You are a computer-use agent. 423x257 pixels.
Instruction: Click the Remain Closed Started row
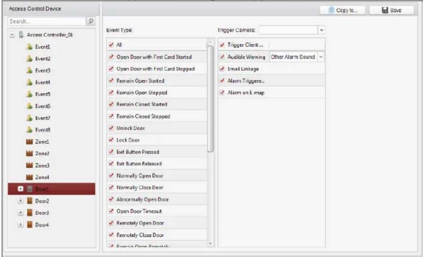(x=157, y=104)
